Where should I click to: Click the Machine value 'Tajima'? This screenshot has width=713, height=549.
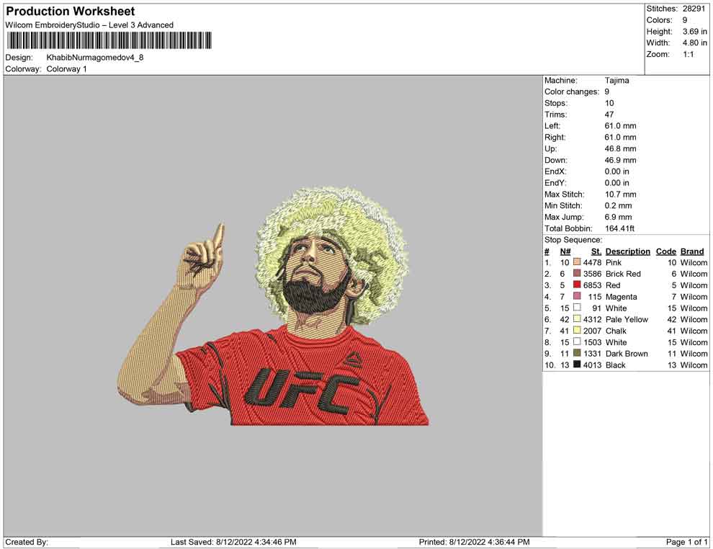point(616,81)
